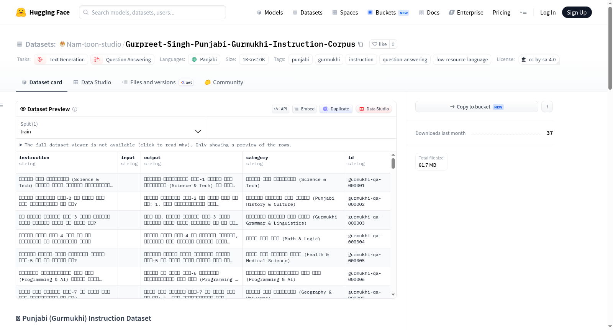This screenshot has height=330, width=613.
Task: Open the API button in preview
Action: 280,109
